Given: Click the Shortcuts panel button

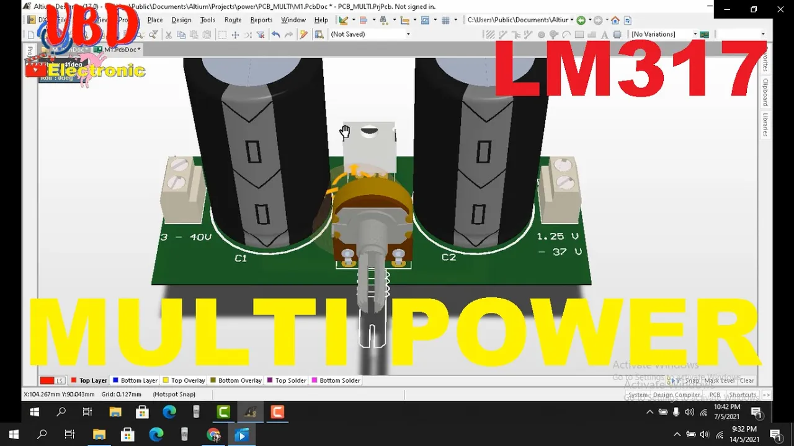Looking at the screenshot, I should [743, 395].
